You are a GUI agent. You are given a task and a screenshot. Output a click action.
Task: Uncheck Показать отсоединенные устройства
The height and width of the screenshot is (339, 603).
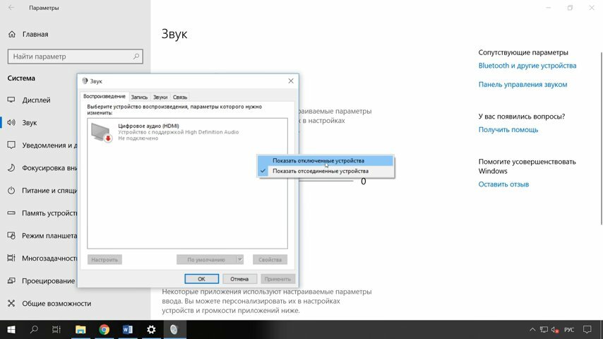(326, 171)
